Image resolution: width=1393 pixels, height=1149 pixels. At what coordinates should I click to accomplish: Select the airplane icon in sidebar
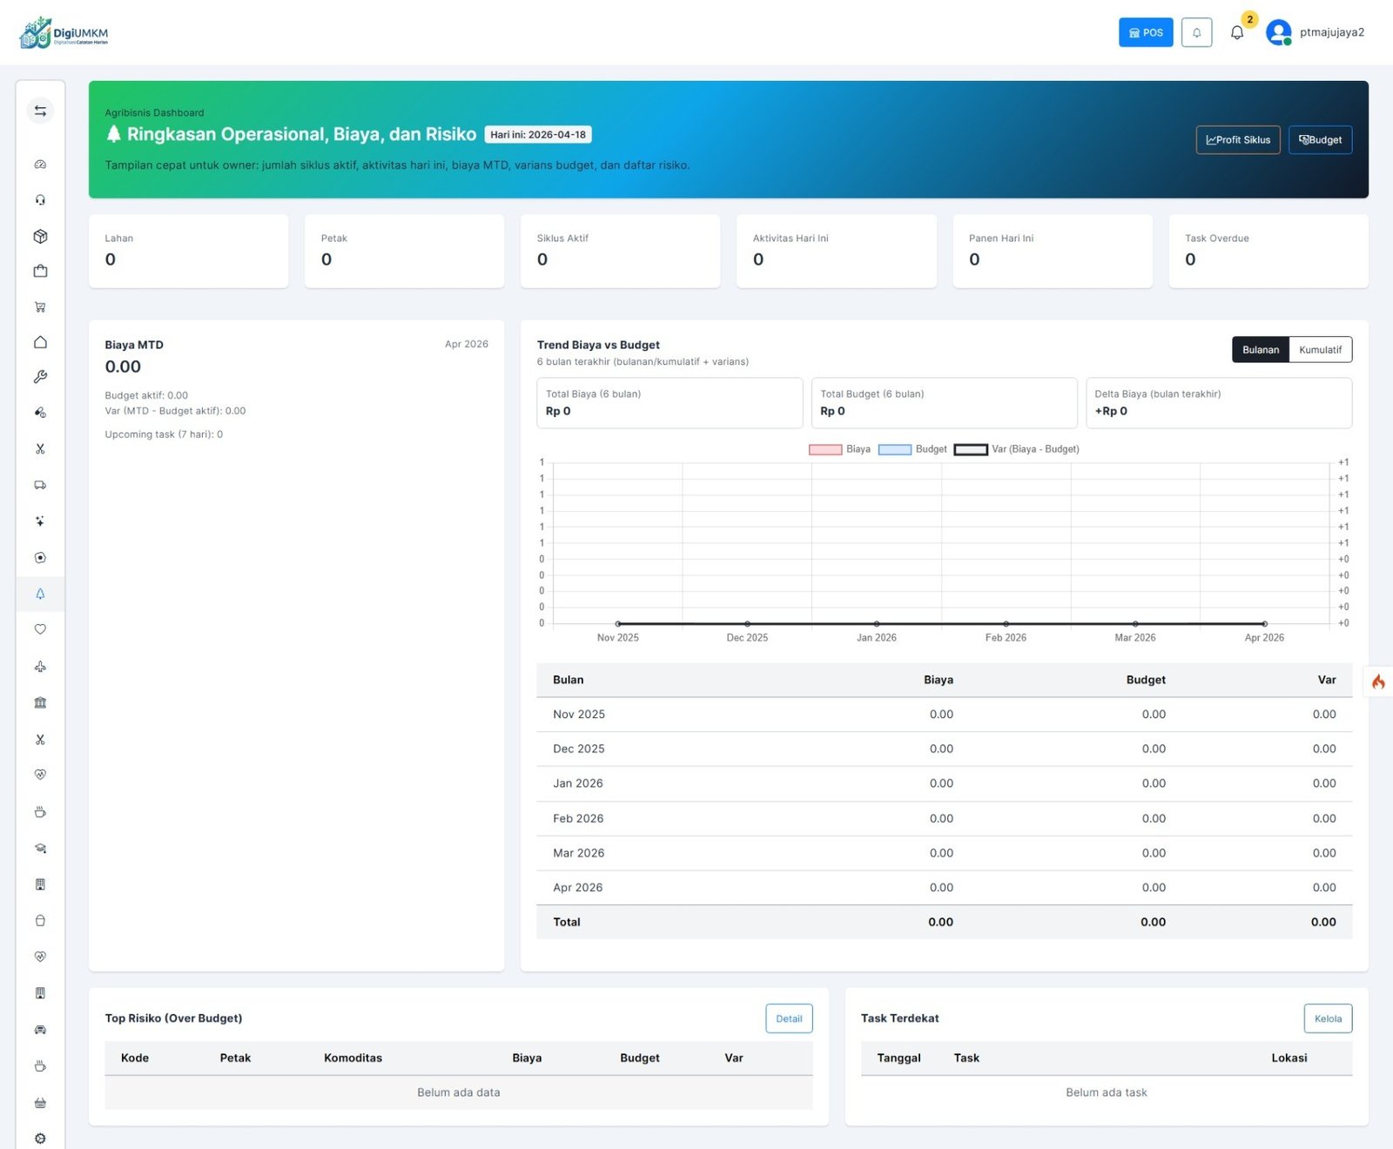pos(40,667)
